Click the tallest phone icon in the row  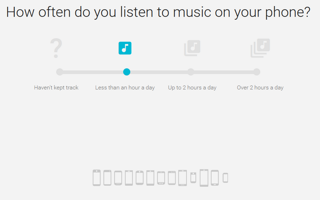click(x=204, y=178)
